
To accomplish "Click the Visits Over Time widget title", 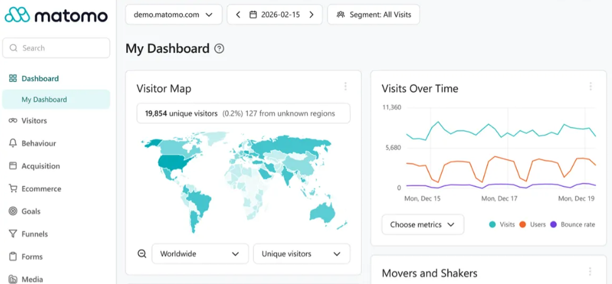I will [420, 89].
